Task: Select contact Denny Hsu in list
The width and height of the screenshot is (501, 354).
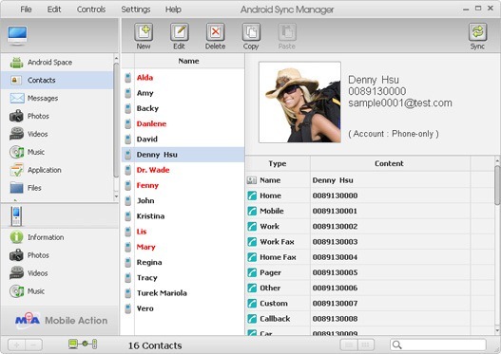Action: tap(183, 155)
